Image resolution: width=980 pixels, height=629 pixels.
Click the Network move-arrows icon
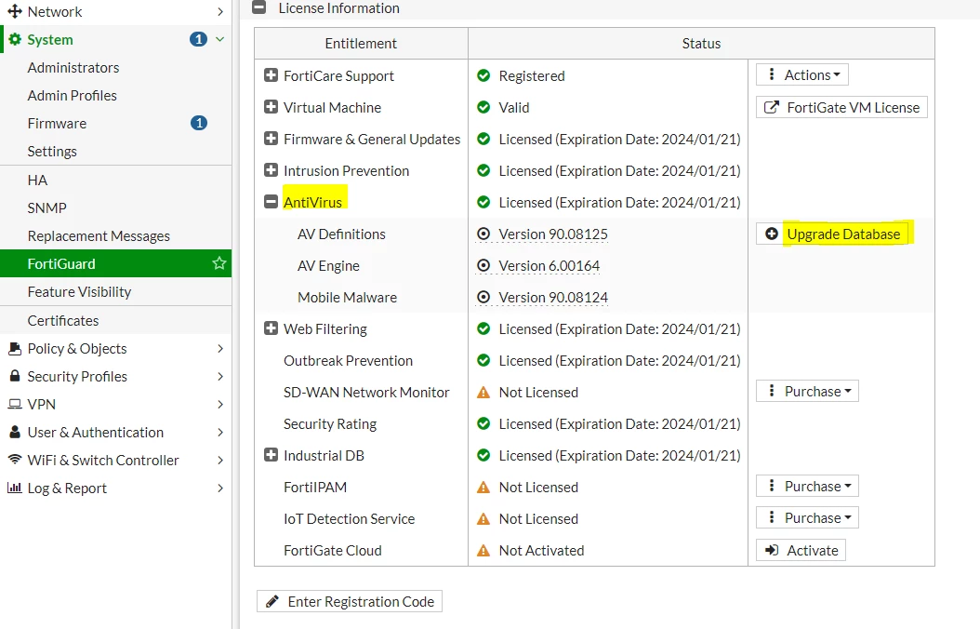click(14, 11)
